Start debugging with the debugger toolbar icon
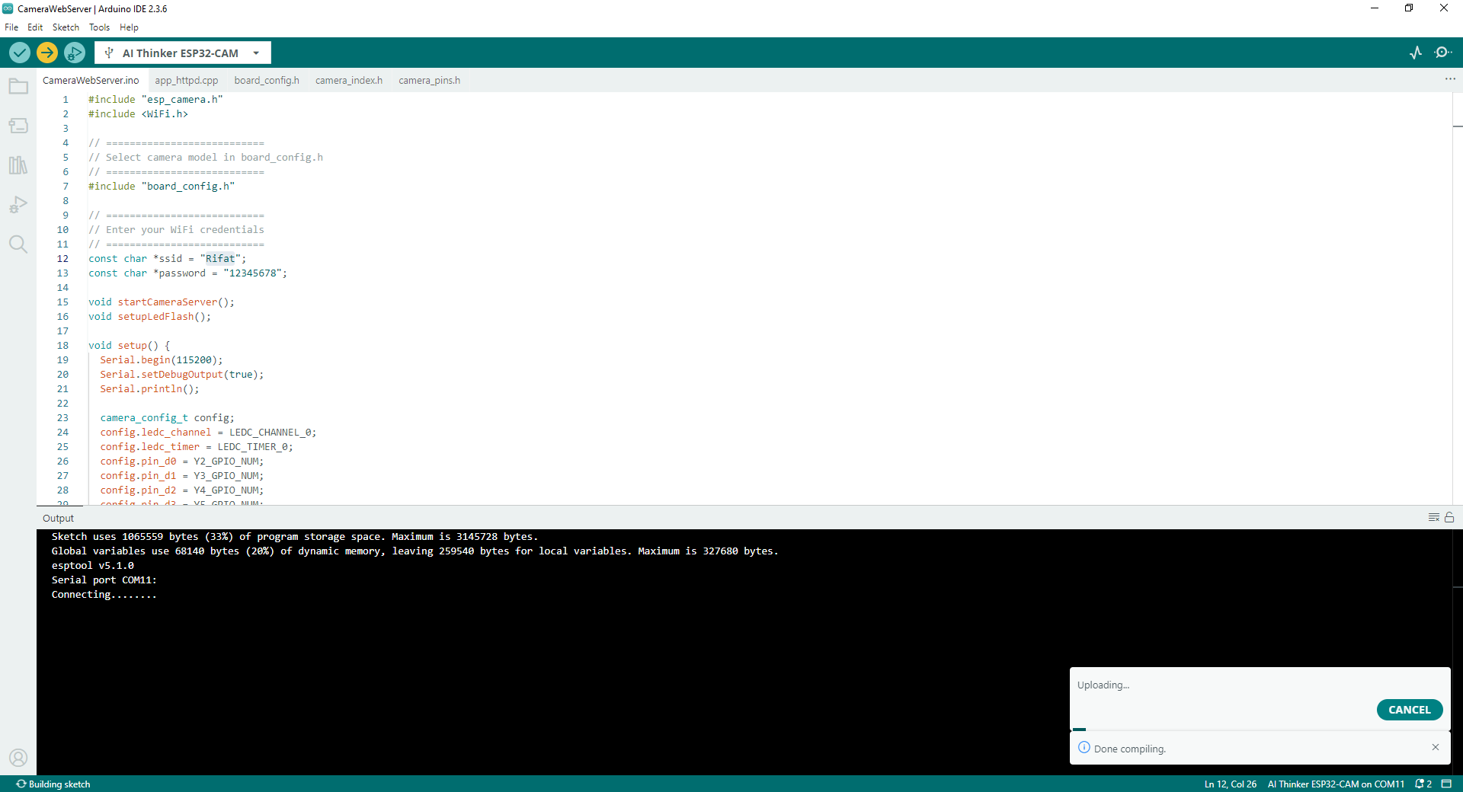 (75, 53)
